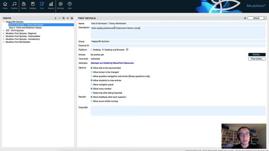Click the 'No entries yet' text
The height and width of the screenshot is (151, 269).
point(97,55)
